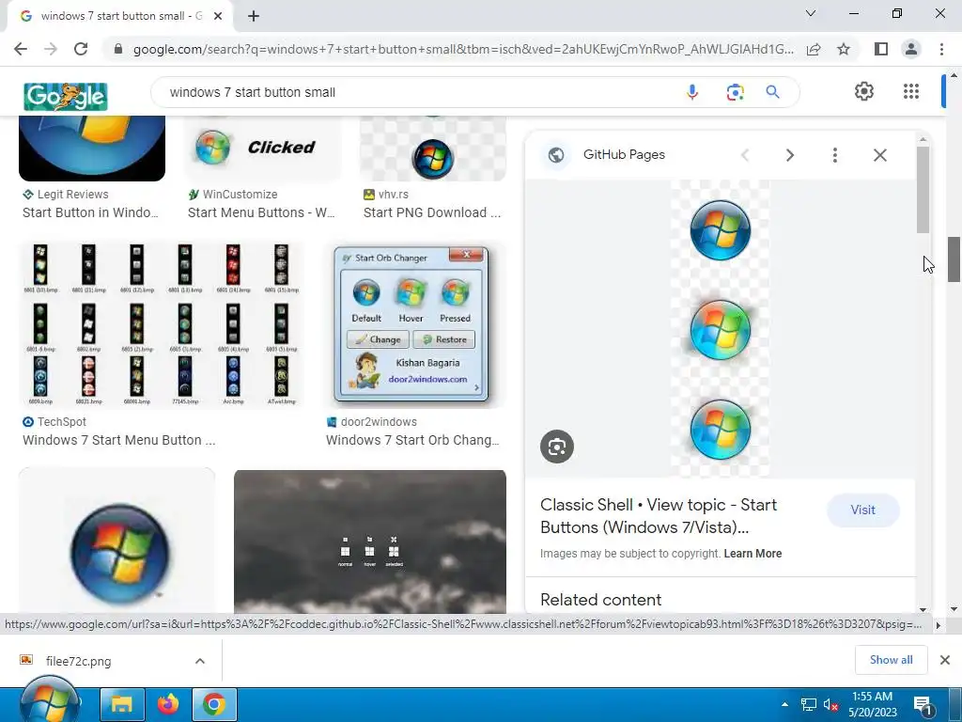962x722 pixels.
Task: Click the page vertical scrollbar thumb
Action: (x=954, y=259)
